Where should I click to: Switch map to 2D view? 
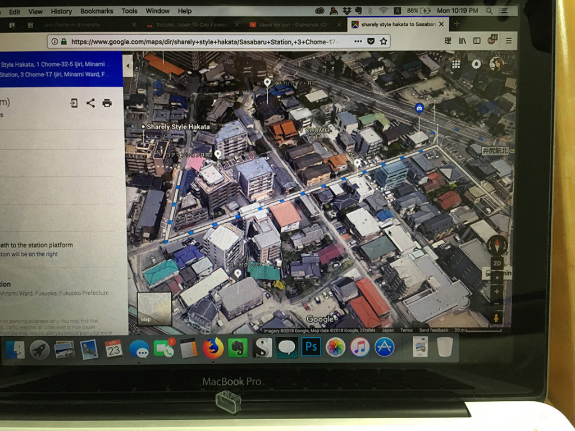pos(498,263)
